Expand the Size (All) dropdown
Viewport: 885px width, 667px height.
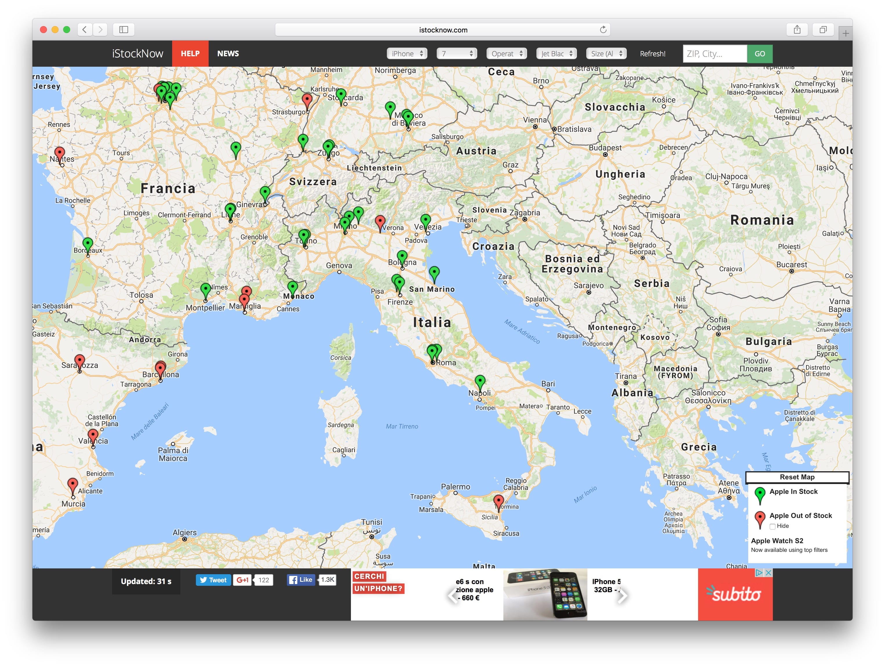click(x=606, y=54)
